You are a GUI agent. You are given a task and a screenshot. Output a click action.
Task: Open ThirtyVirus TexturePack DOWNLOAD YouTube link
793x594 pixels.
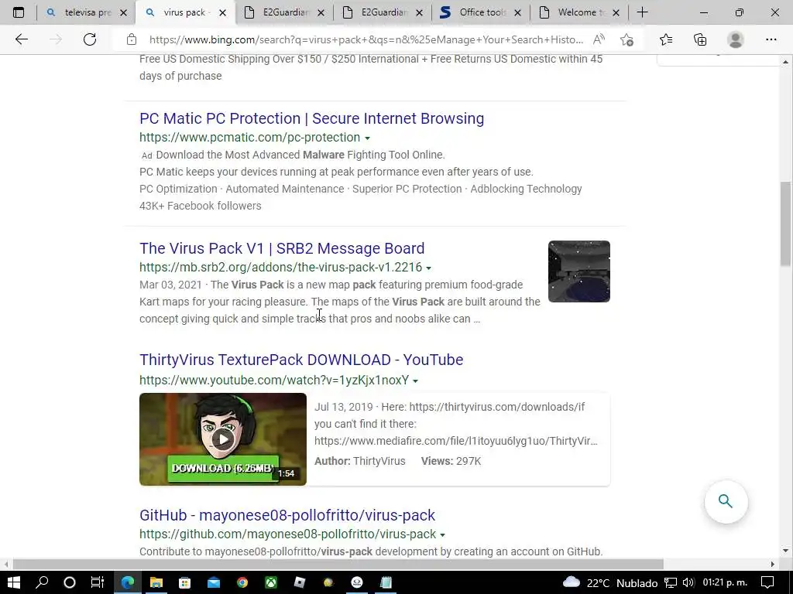[301, 360]
